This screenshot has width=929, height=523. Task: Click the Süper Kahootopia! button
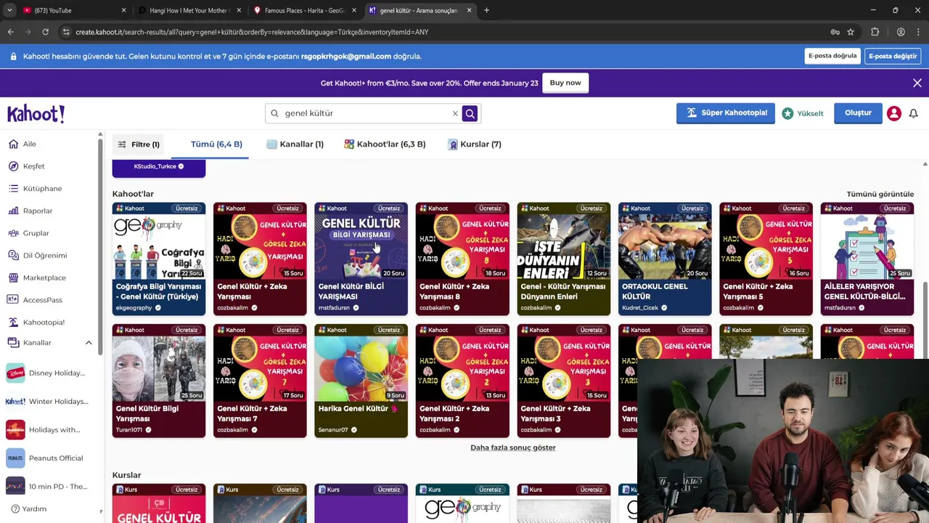click(726, 113)
